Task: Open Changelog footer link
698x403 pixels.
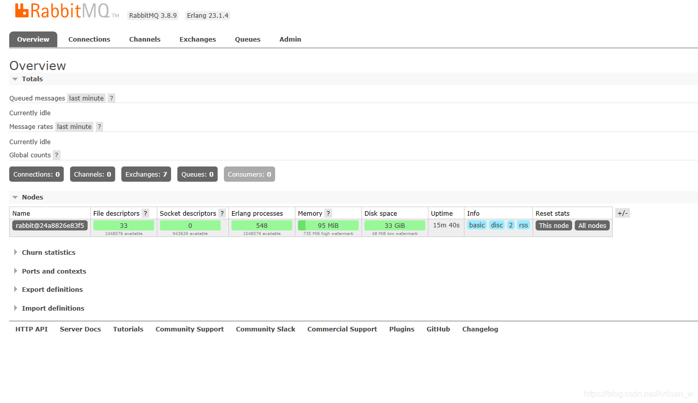Action: click(x=480, y=329)
